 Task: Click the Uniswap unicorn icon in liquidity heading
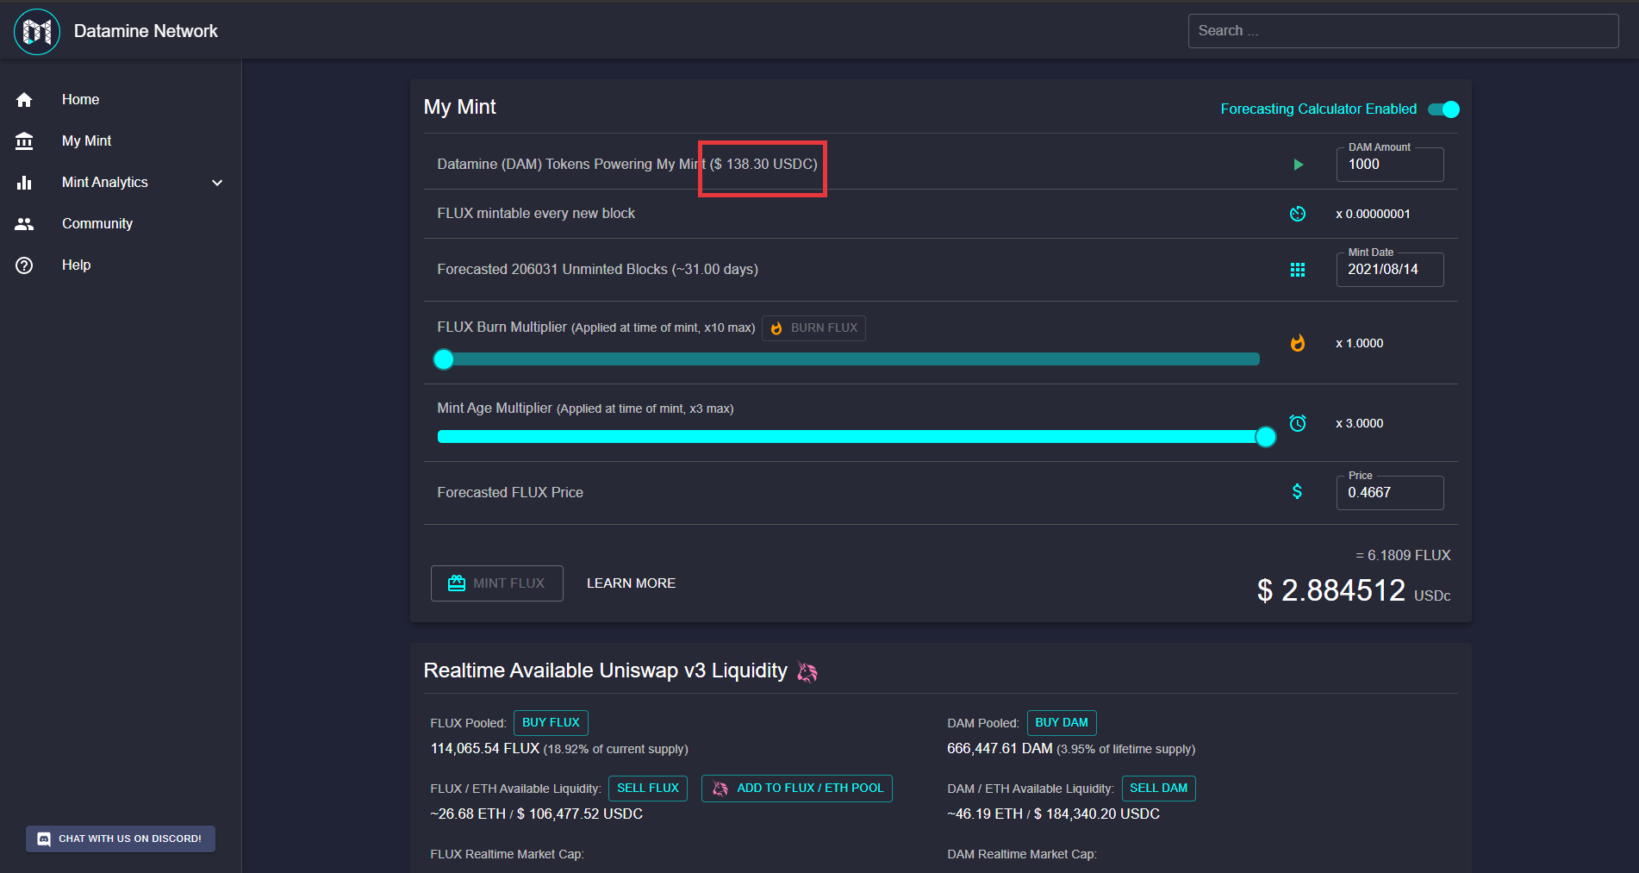(807, 672)
